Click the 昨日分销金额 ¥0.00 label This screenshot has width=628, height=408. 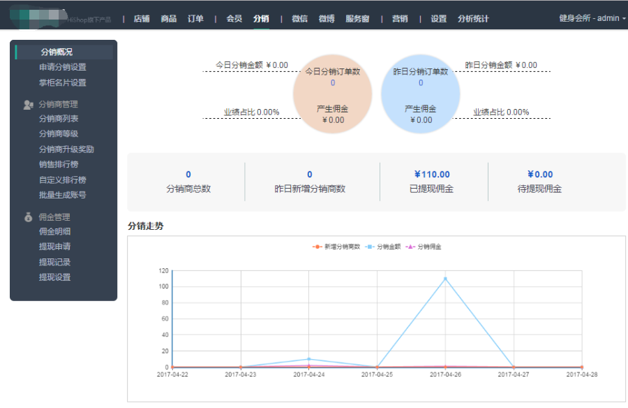tap(500, 65)
